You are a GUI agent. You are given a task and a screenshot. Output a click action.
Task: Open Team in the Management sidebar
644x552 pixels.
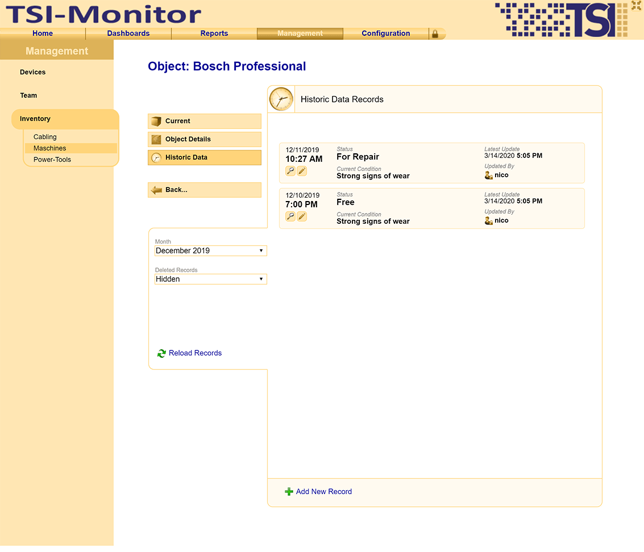tap(29, 95)
